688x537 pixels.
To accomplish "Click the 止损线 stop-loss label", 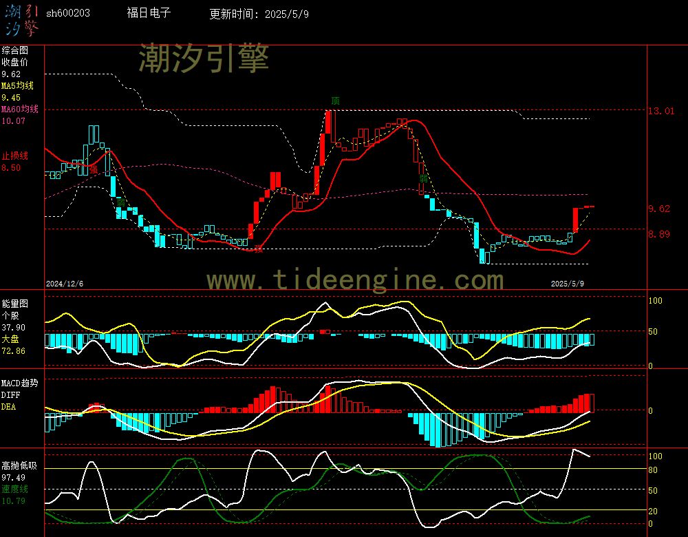I will 14,156.
